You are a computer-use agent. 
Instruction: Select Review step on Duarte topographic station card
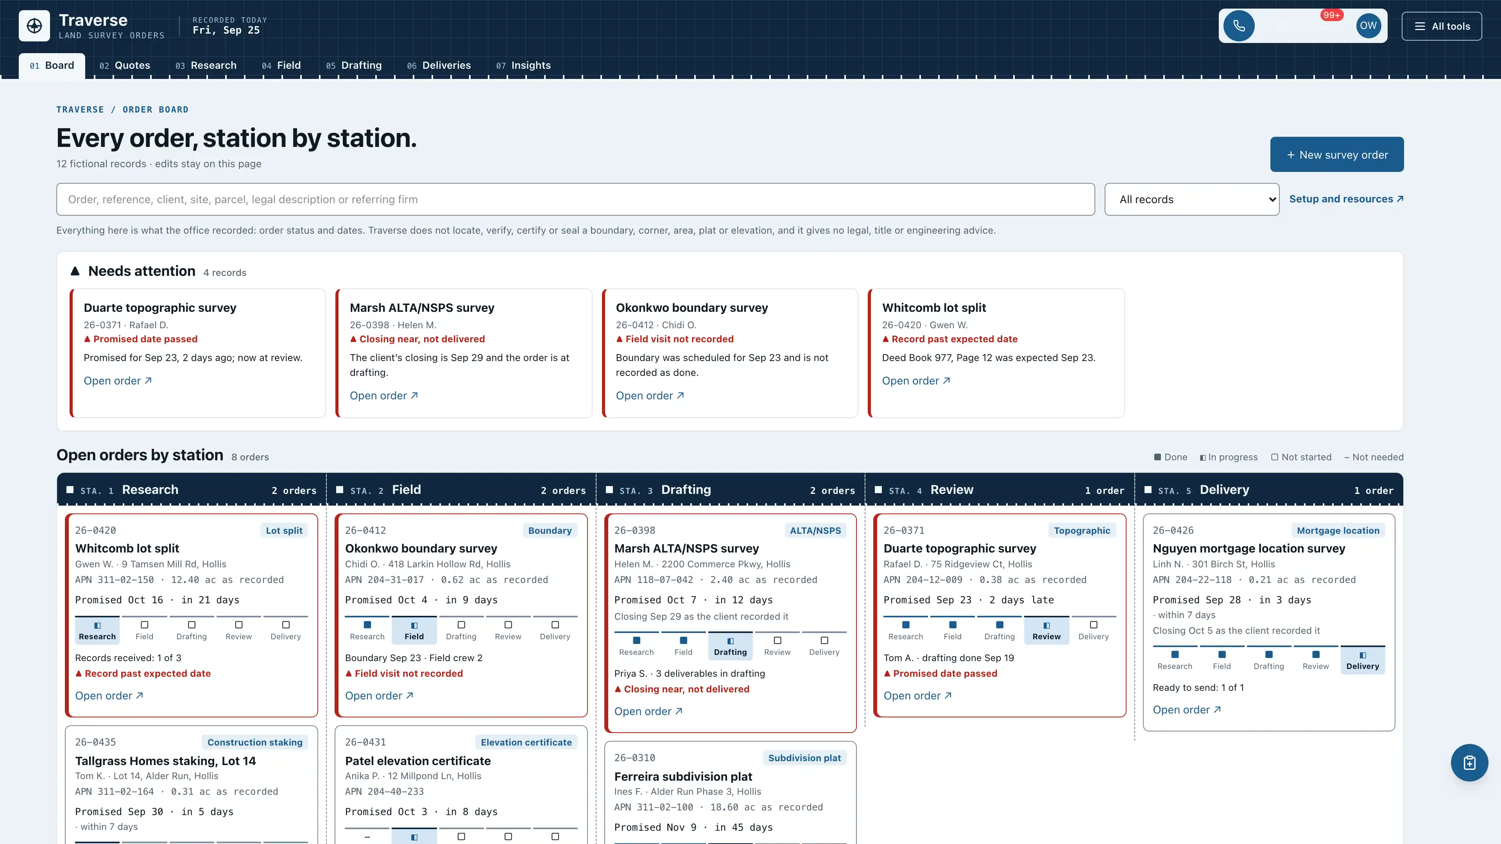(1046, 630)
